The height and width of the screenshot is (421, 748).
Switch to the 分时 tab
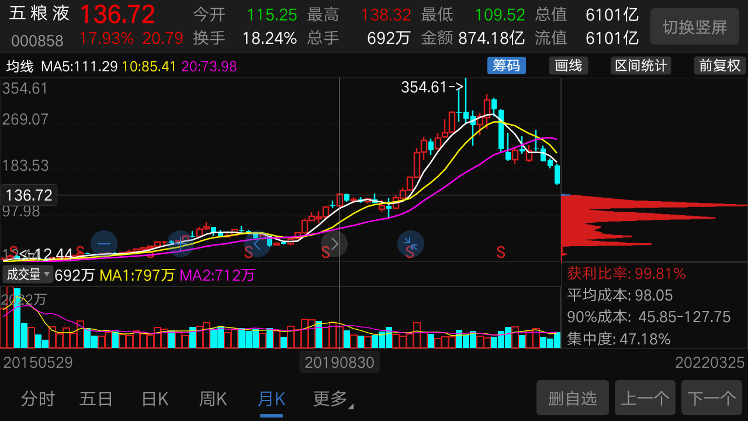point(37,399)
